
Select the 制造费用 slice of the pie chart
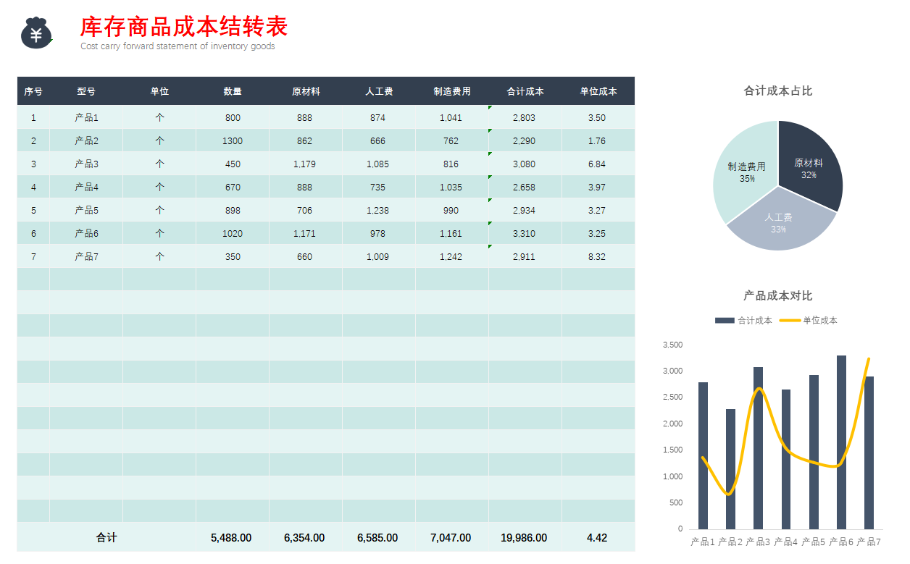pyautogui.click(x=746, y=174)
